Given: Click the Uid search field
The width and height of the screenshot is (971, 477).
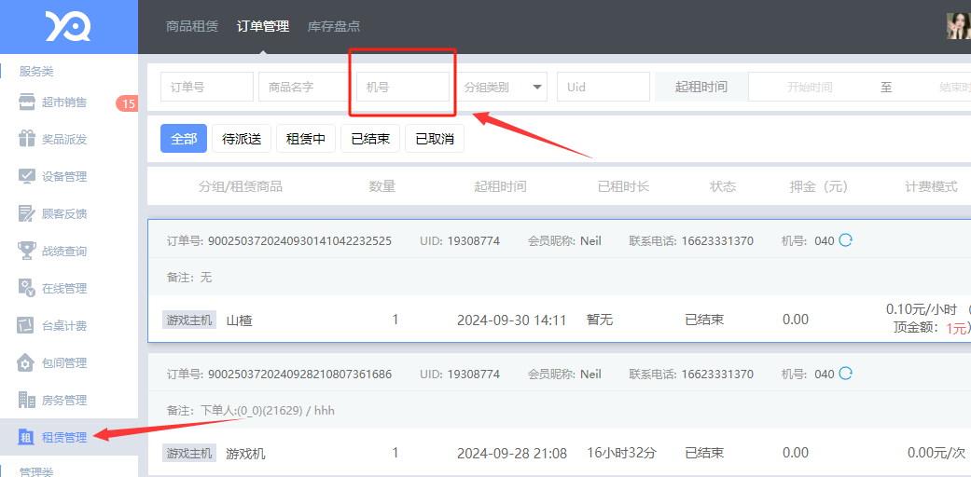Looking at the screenshot, I should (603, 87).
